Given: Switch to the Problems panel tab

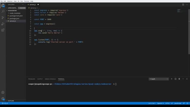Looking at the screenshot, I should coord(32,79).
